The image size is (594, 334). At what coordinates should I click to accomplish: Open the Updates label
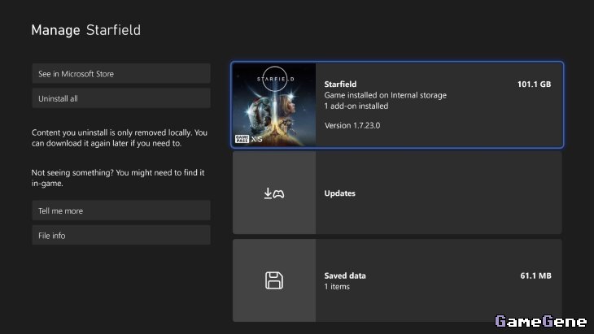click(x=340, y=193)
